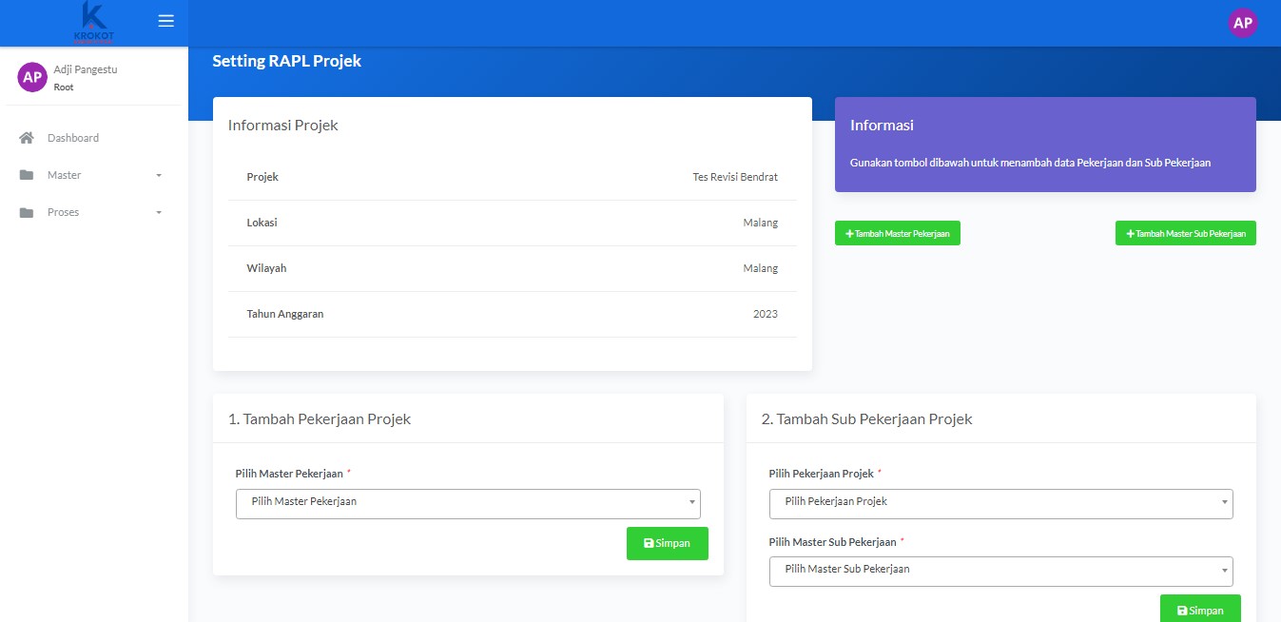Open the Master sidebar menu item
The image size is (1281, 622).
(65, 175)
